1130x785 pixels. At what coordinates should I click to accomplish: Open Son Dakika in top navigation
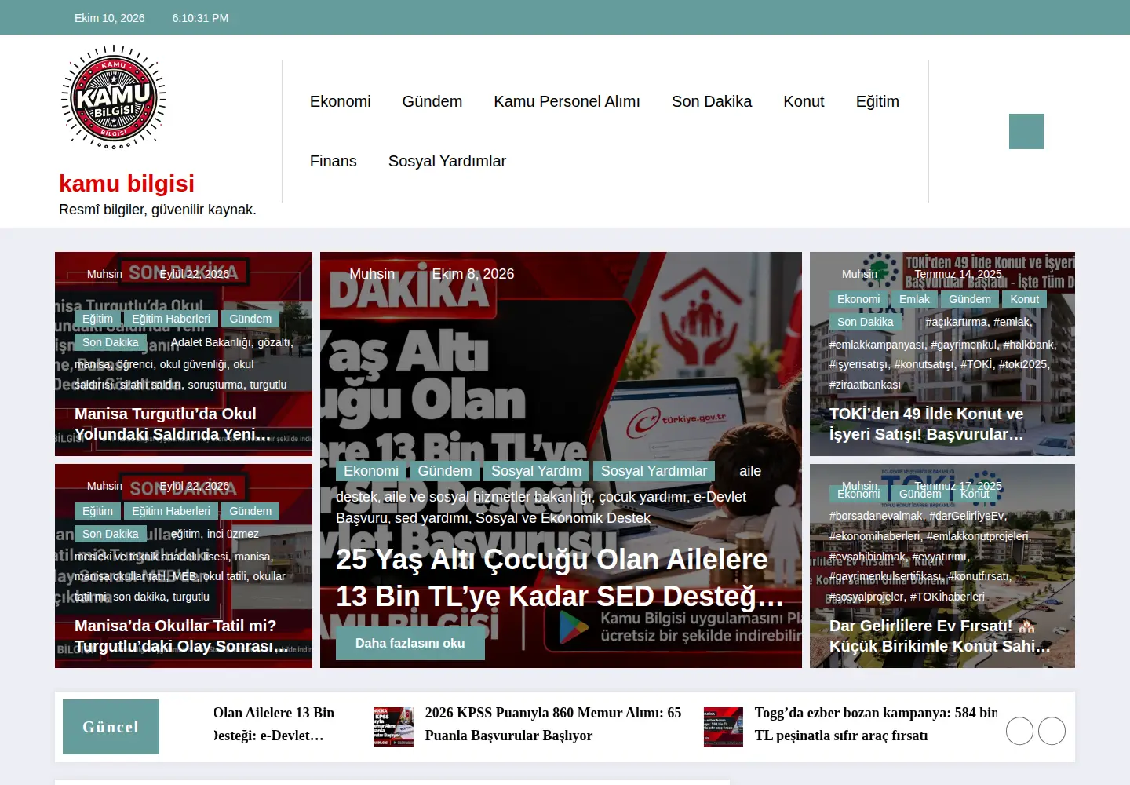712,101
